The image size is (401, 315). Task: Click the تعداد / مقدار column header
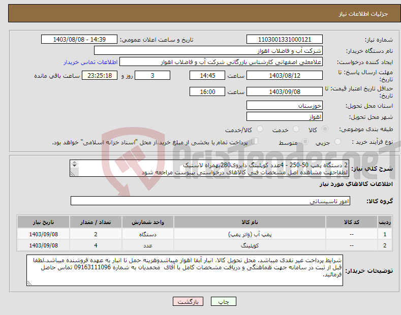(x=96, y=222)
